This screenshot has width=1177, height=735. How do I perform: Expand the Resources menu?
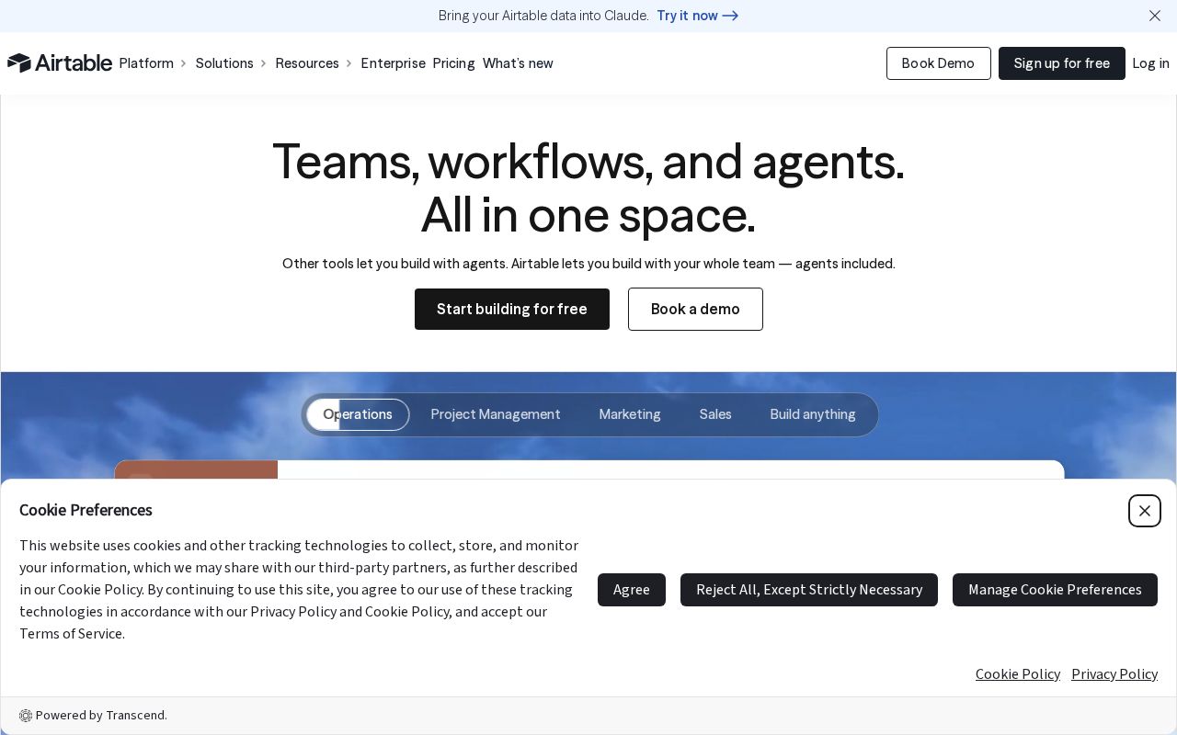click(x=314, y=63)
